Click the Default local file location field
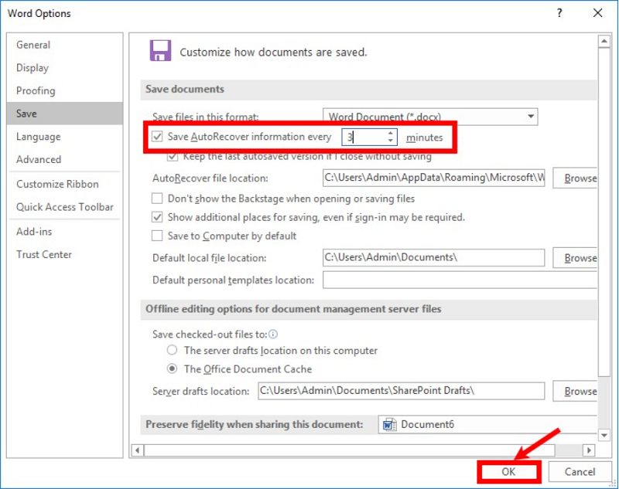The height and width of the screenshot is (489, 619). point(433,258)
